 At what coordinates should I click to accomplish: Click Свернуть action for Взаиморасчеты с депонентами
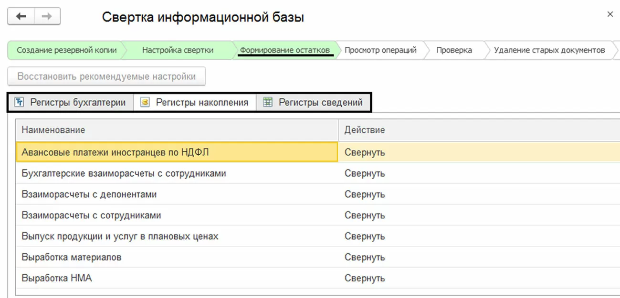pos(365,195)
